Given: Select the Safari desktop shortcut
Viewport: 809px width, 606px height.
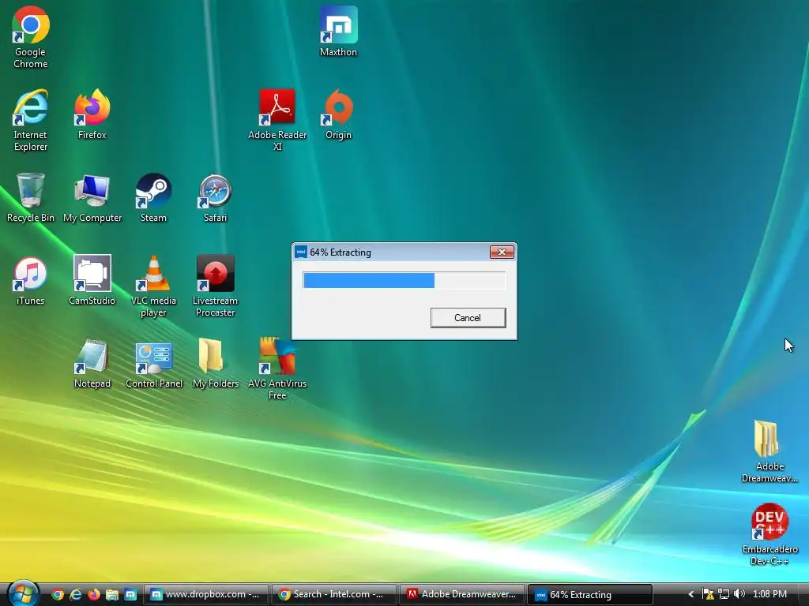Looking at the screenshot, I should [x=215, y=198].
